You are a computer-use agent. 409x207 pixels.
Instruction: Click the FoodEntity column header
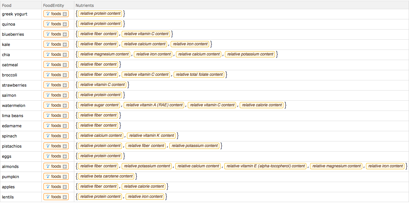click(54, 5)
